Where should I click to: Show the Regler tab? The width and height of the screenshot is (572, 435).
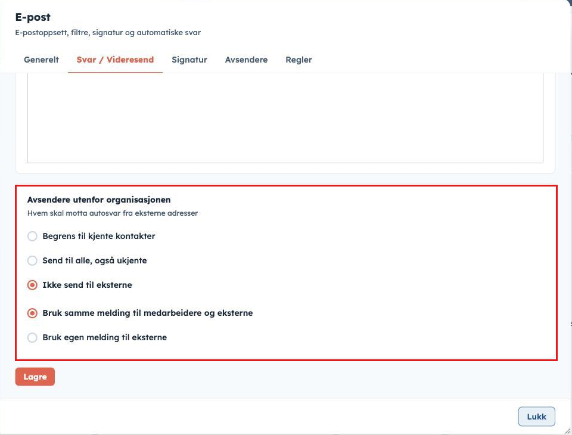(x=299, y=60)
